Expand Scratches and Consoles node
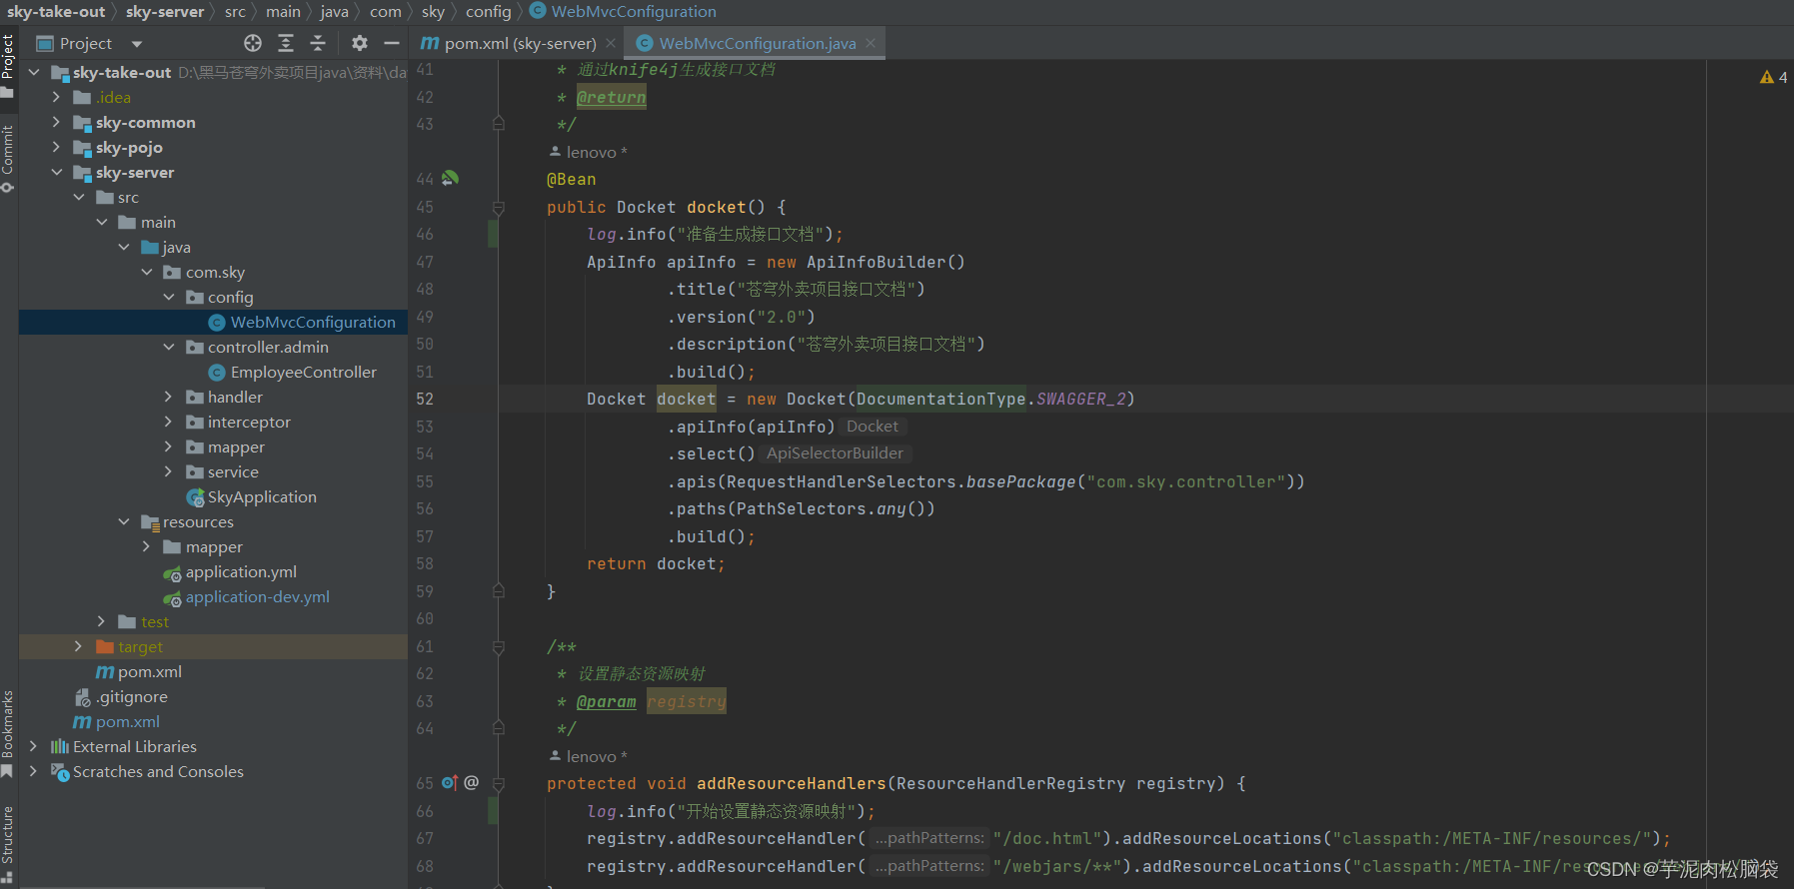The height and width of the screenshot is (889, 1794). coord(34,771)
